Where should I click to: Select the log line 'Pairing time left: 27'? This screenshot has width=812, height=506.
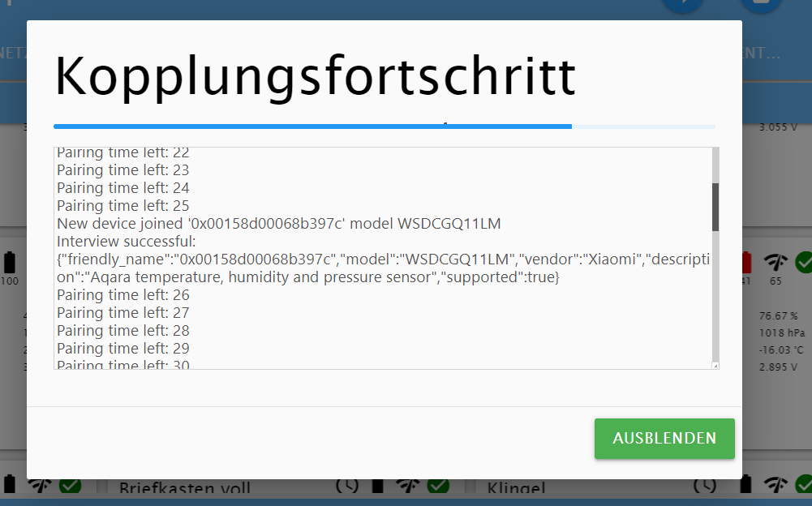tap(123, 313)
